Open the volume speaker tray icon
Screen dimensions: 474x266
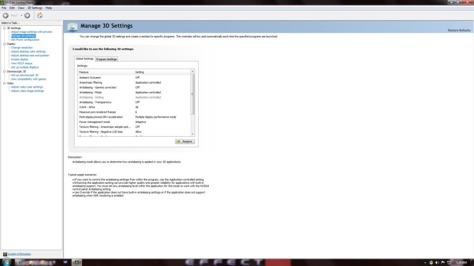pos(437,263)
